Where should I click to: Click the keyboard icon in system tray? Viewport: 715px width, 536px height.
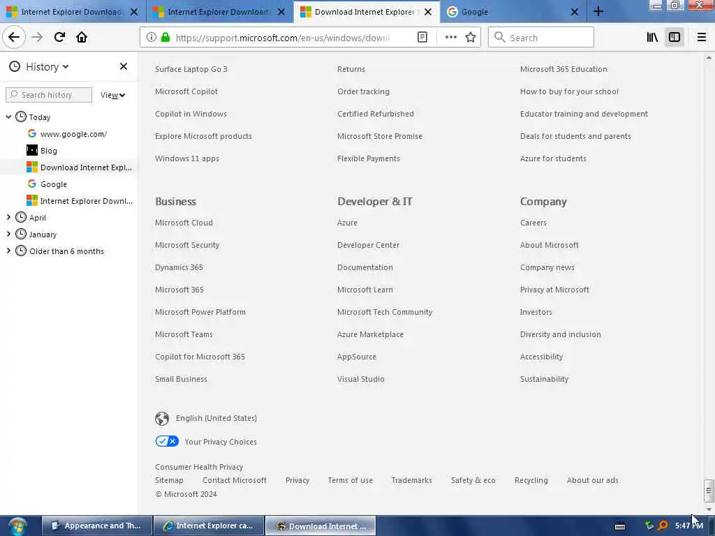coord(620,526)
